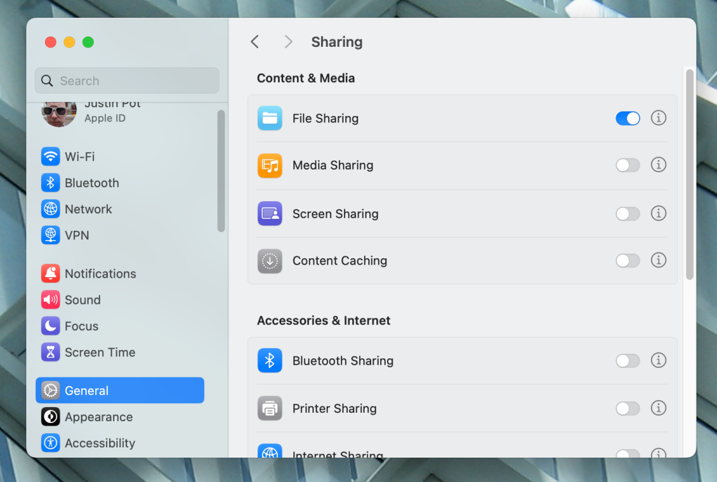Select the Screen Sharing display icon
The image size is (717, 482).
coord(270,213)
